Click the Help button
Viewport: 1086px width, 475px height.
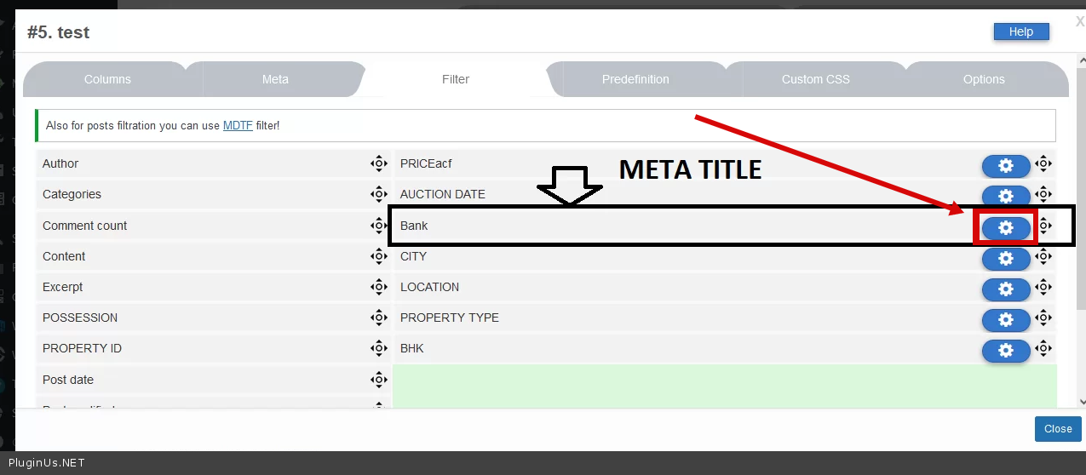point(1020,31)
